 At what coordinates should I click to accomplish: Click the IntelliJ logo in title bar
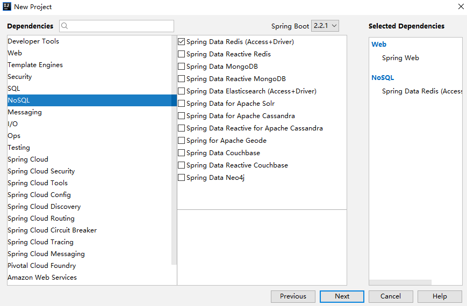pyautogui.click(x=7, y=6)
